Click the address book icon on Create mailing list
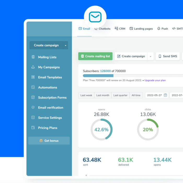The image size is (183, 183). (82, 56)
